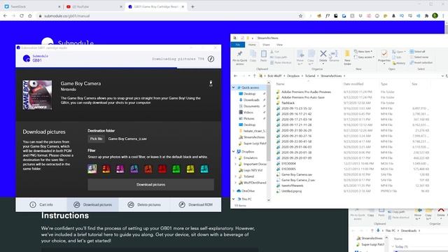The image size is (448, 252).
Task: Bookmark this page with the star icon
Action: tap(300, 16)
